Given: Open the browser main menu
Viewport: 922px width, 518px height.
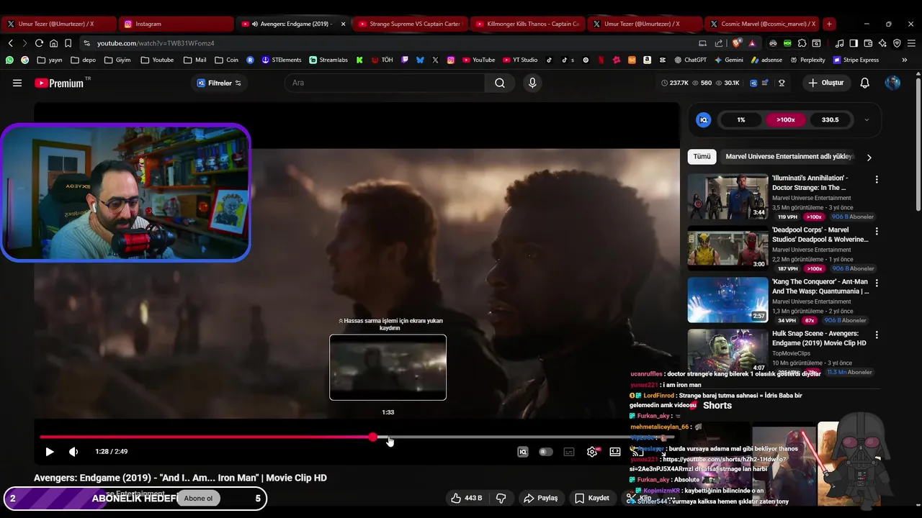Looking at the screenshot, I should [911, 43].
